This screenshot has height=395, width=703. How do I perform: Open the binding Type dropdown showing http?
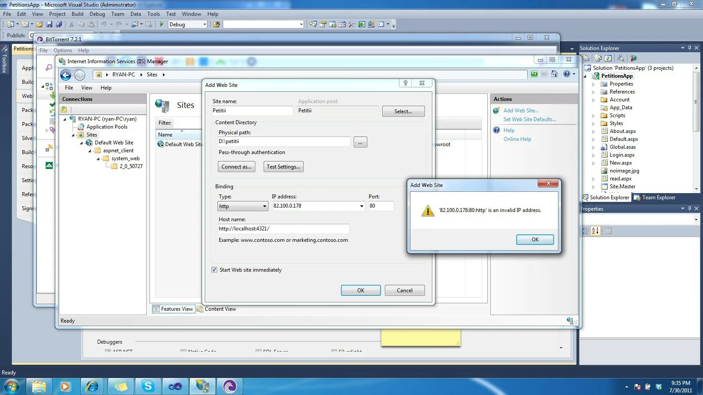click(243, 206)
